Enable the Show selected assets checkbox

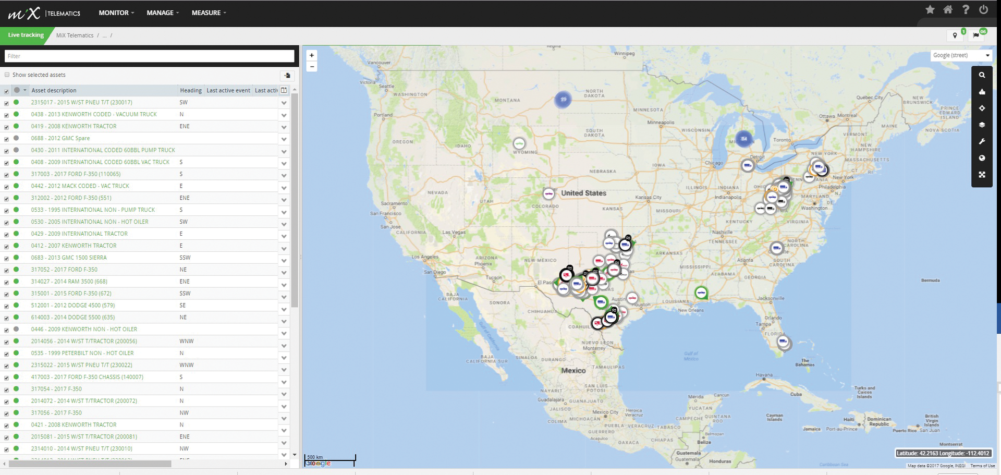tap(7, 75)
